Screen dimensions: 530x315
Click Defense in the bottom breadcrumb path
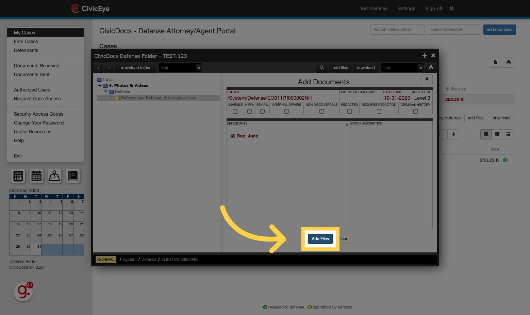coord(149,260)
